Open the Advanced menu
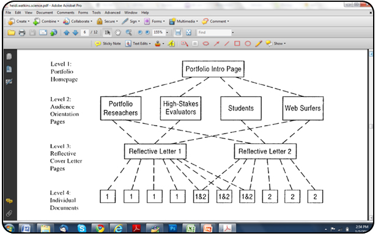Viewport: 378px width, 236px height. point(113,12)
